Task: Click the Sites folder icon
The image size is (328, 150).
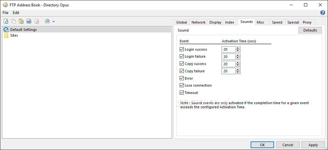Action: pos(6,35)
